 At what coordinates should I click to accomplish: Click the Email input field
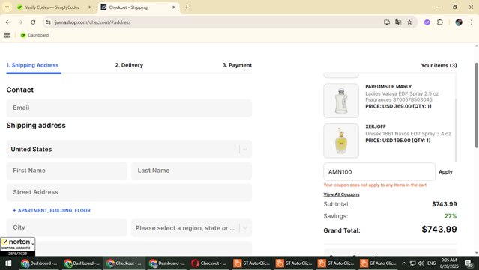tap(129, 108)
